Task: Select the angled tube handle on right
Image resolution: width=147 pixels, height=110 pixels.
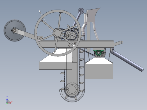Action: (127, 60)
